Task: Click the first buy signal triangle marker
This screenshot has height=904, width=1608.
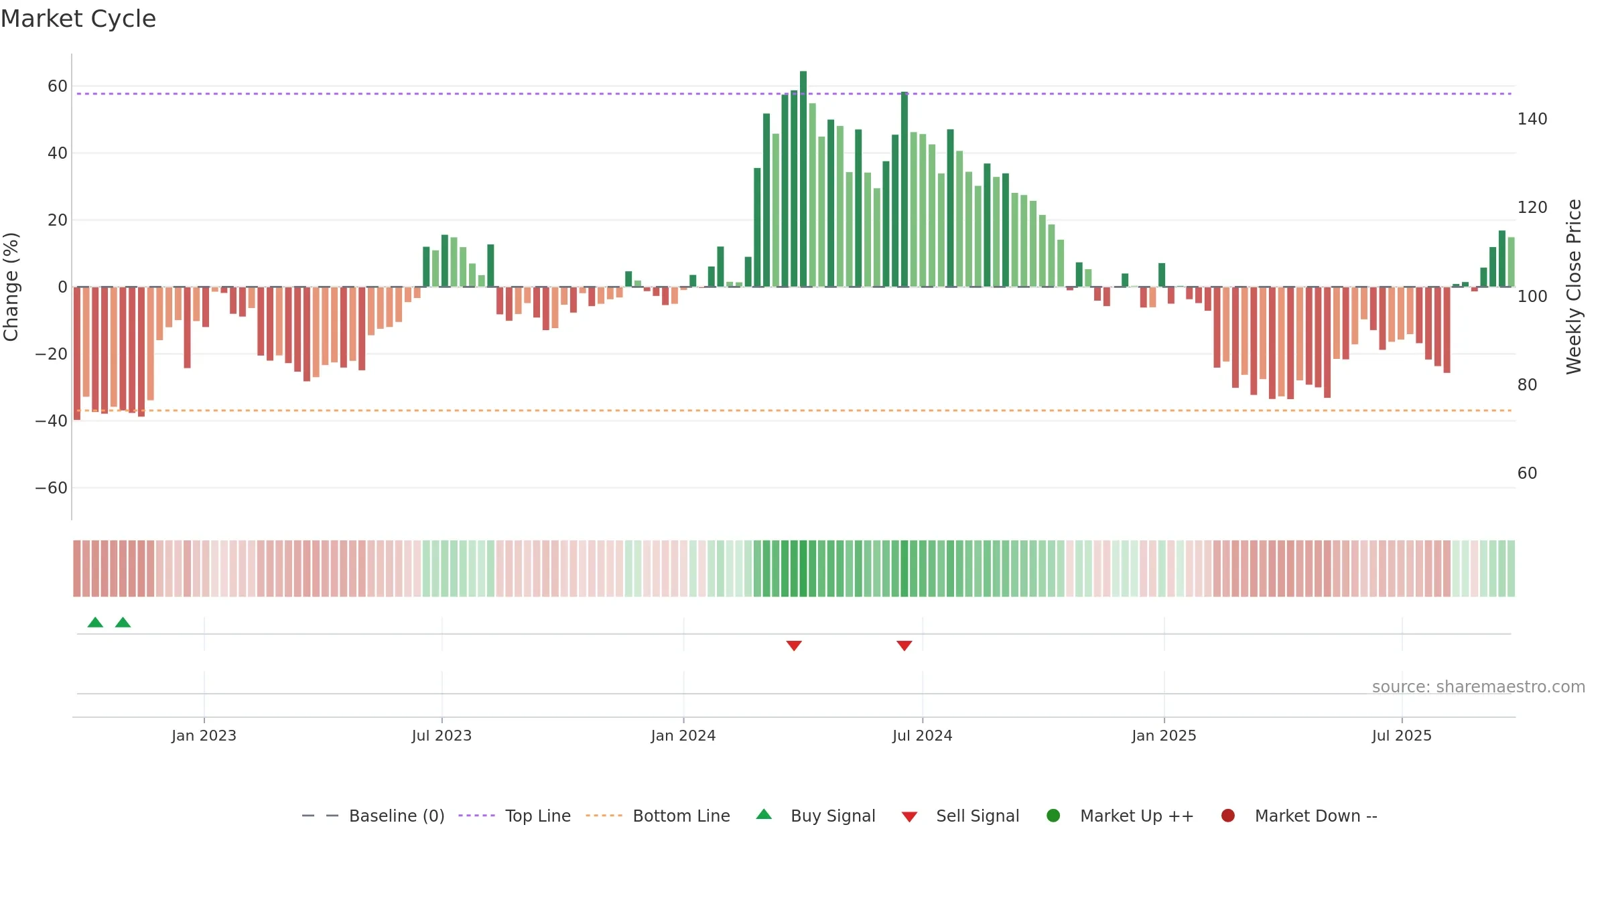Action: point(95,622)
